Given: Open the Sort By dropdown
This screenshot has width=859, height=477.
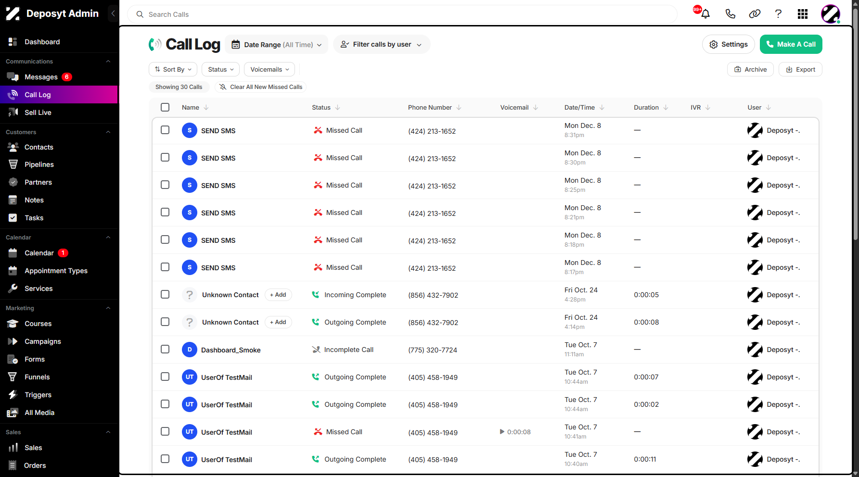Looking at the screenshot, I should click(173, 69).
